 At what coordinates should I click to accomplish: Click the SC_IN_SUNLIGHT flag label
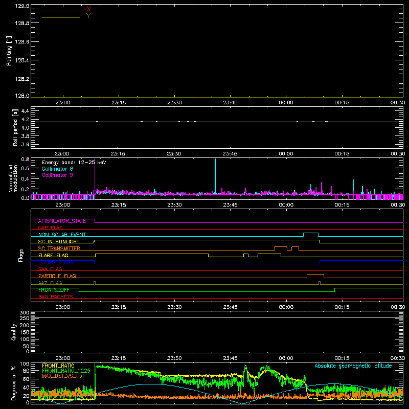click(x=59, y=241)
